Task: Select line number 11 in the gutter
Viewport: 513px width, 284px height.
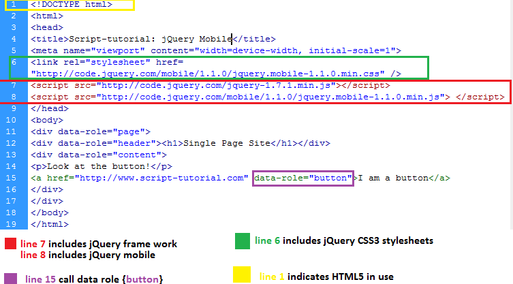Action: 11,132
